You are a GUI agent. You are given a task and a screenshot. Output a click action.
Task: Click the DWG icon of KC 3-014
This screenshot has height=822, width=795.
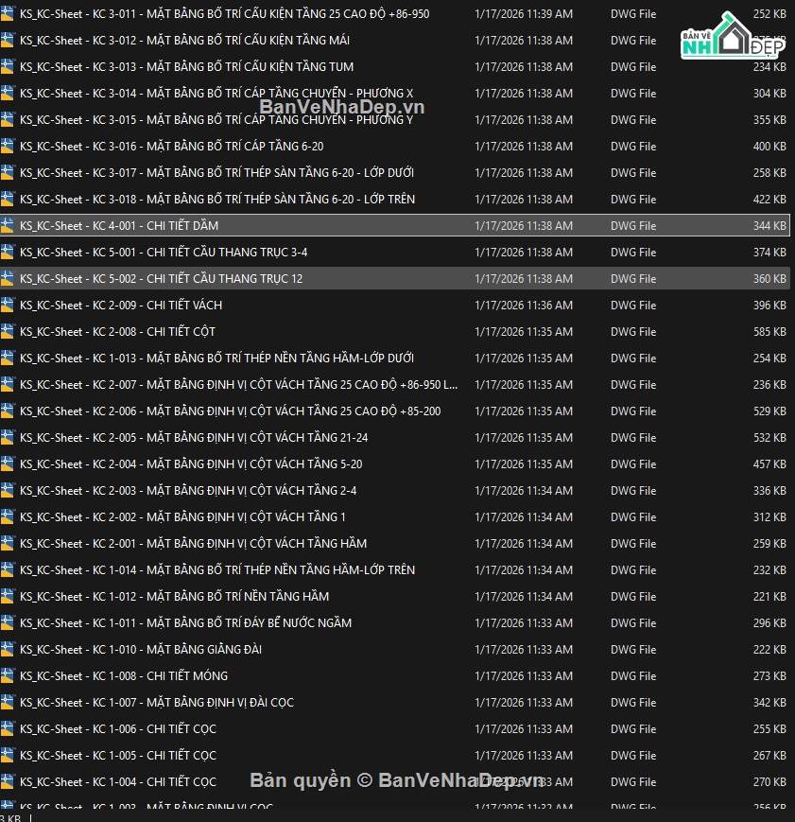[x=8, y=94]
